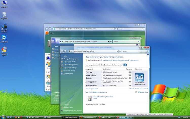Open Security Center under See also

click(x=68, y=108)
